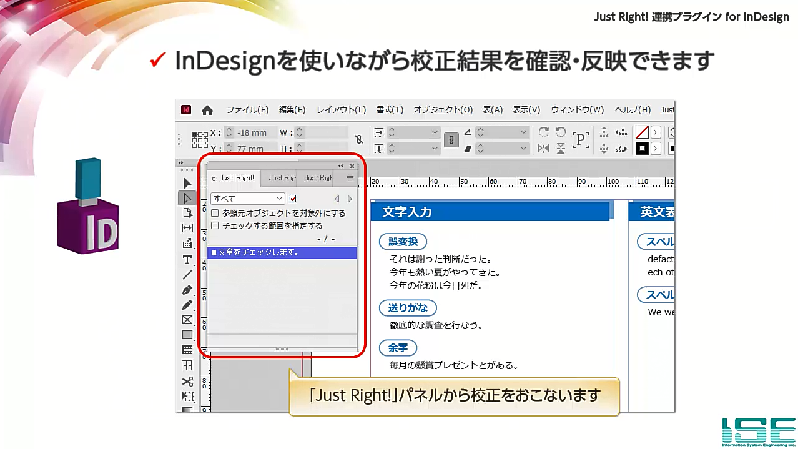Select the Free Transform tool
Viewport: 798px width, 449px height.
tap(187, 396)
